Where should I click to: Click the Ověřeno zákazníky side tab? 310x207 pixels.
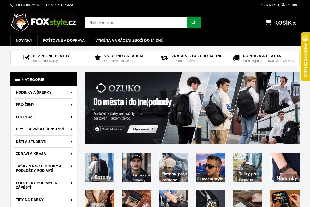pos(305,57)
